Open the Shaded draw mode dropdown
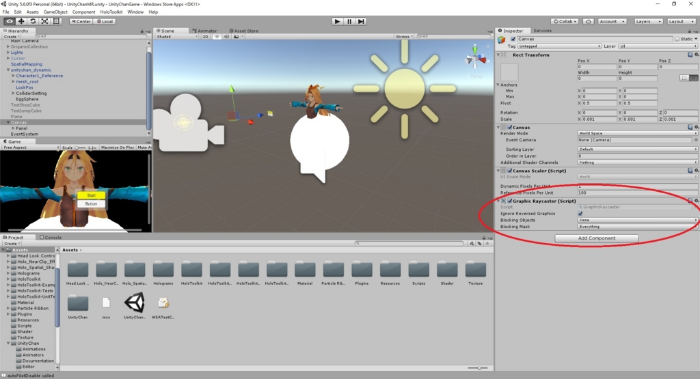Image resolution: width=700 pixels, height=379 pixels. (x=177, y=37)
